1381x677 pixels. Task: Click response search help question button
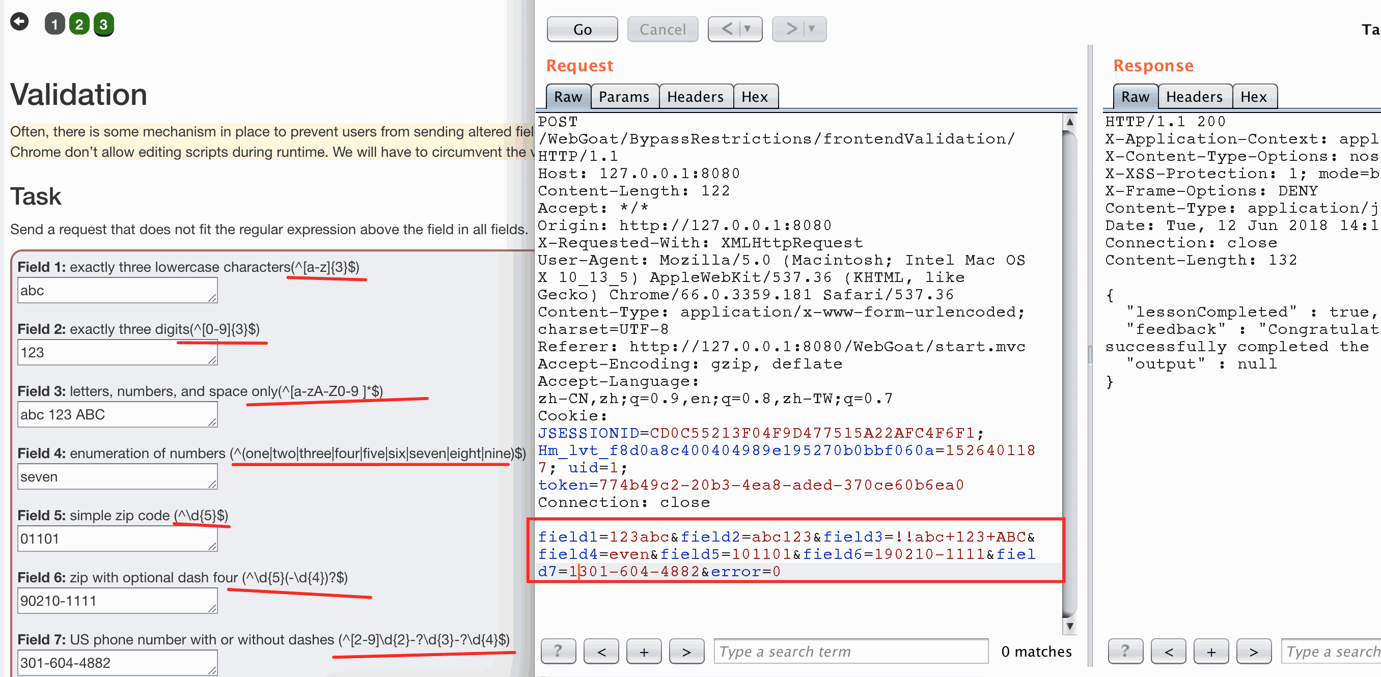(1125, 651)
